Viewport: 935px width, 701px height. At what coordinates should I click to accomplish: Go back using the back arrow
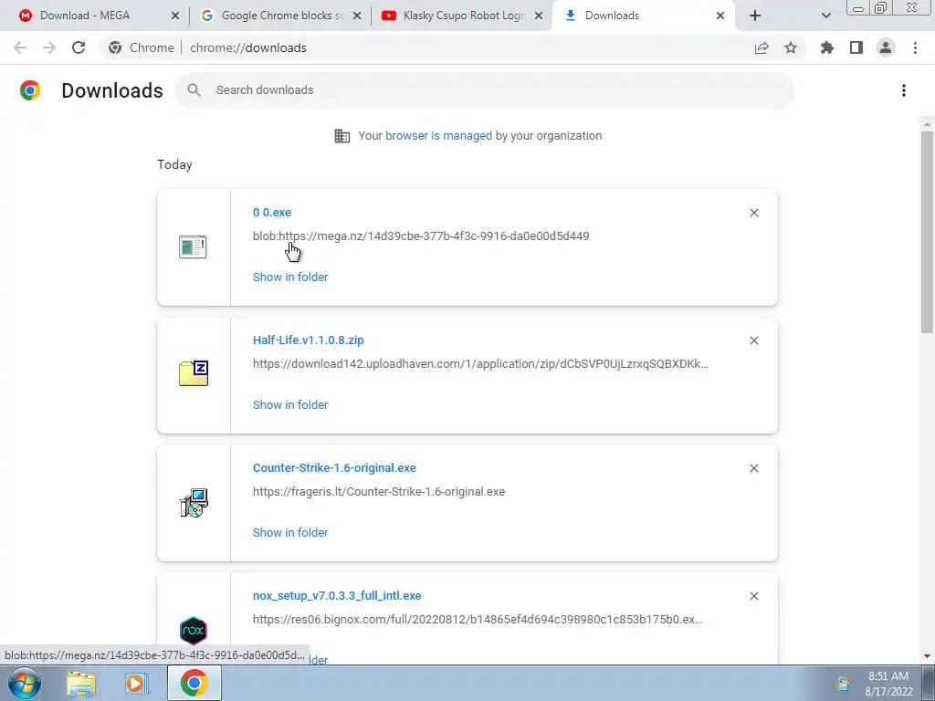(x=20, y=47)
